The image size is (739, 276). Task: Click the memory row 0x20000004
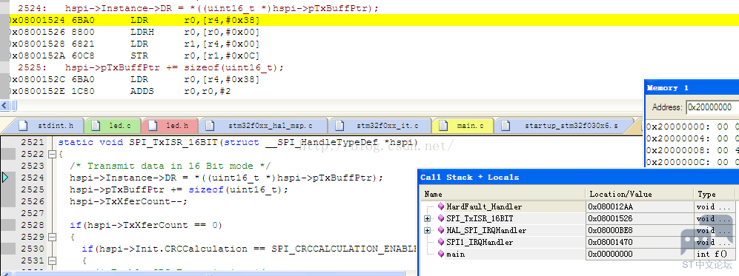pyautogui.click(x=692, y=138)
